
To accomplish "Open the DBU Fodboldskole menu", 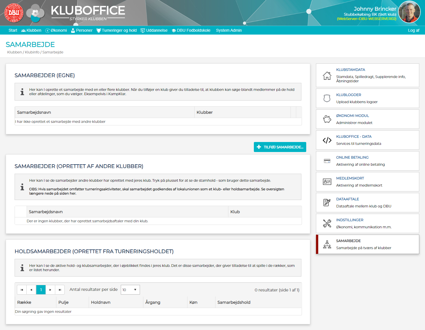I will click(191, 30).
